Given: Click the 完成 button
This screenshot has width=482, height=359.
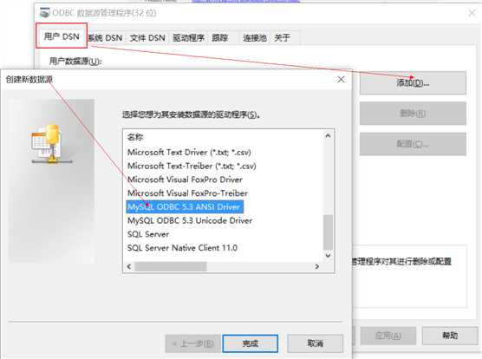Looking at the screenshot, I should point(251,343).
